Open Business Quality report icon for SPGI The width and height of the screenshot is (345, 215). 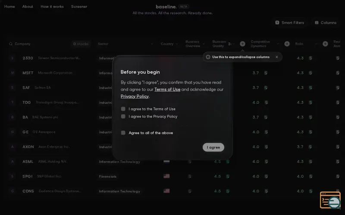tap(228, 176)
